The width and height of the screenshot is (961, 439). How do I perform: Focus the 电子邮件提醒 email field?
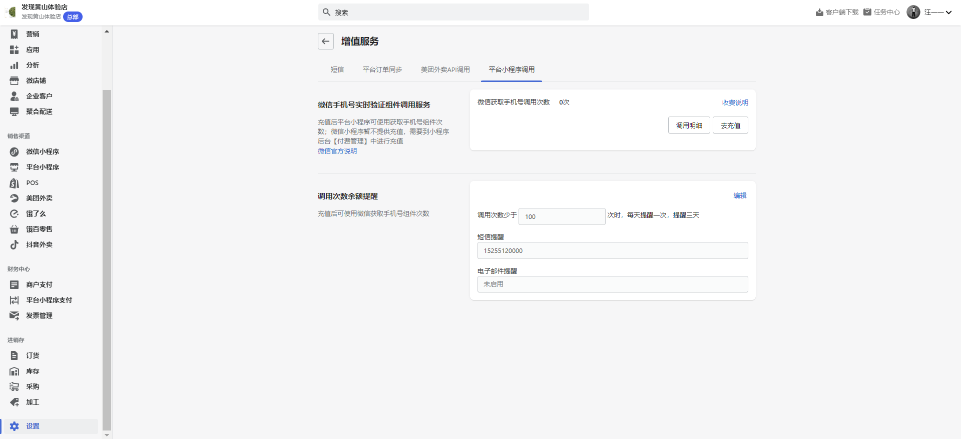[x=613, y=284]
